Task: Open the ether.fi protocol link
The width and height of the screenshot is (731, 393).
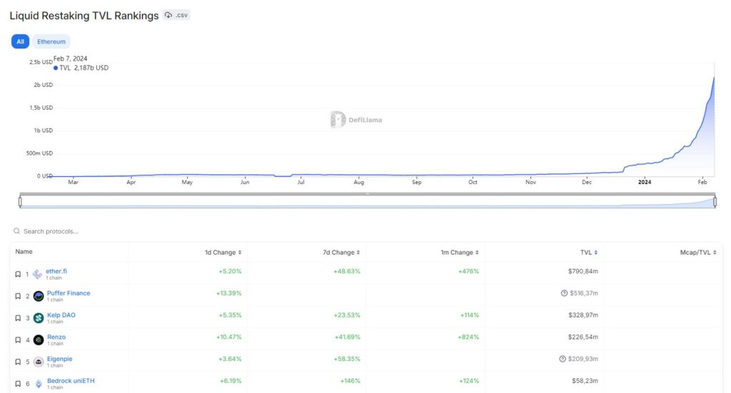Action: (x=56, y=271)
